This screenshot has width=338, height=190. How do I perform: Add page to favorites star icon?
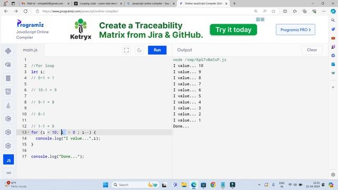(274, 11)
